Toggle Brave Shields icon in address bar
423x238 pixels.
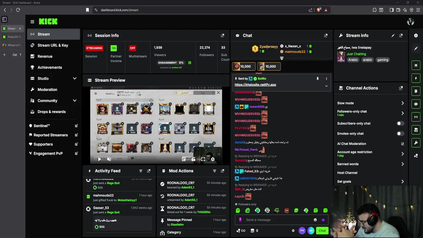point(319,10)
